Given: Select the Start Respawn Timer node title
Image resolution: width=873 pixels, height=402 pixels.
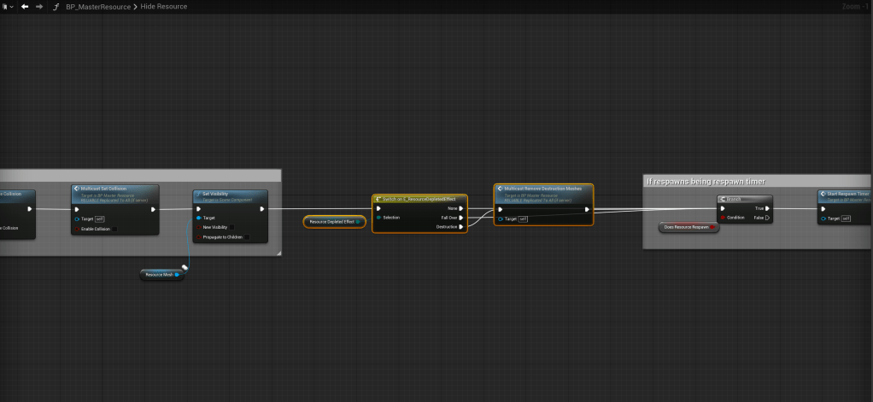Looking at the screenshot, I should [x=848, y=194].
